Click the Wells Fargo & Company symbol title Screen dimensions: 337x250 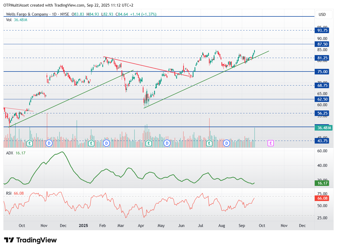pos(27,14)
